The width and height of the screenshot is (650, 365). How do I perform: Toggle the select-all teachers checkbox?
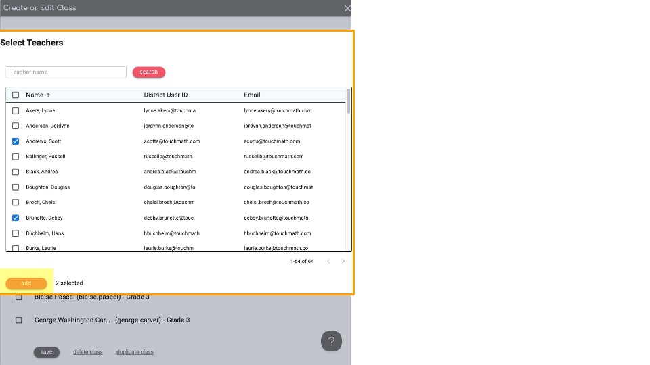click(16, 95)
